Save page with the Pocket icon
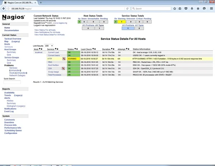215x166 pixels. click(x=186, y=9)
